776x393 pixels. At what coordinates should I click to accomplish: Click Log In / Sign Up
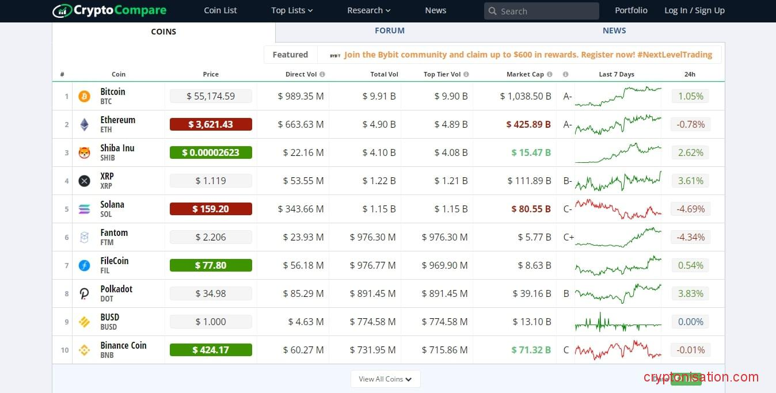coord(694,10)
